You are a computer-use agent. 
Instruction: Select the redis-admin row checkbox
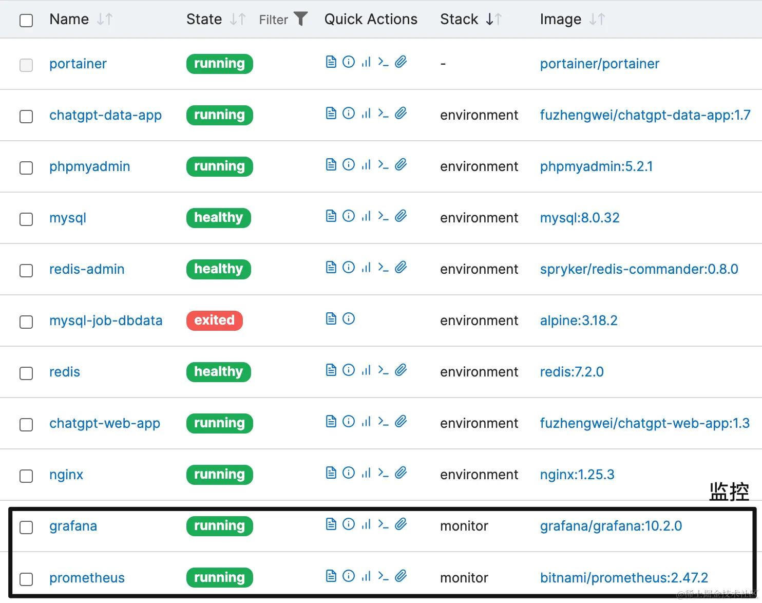26,271
